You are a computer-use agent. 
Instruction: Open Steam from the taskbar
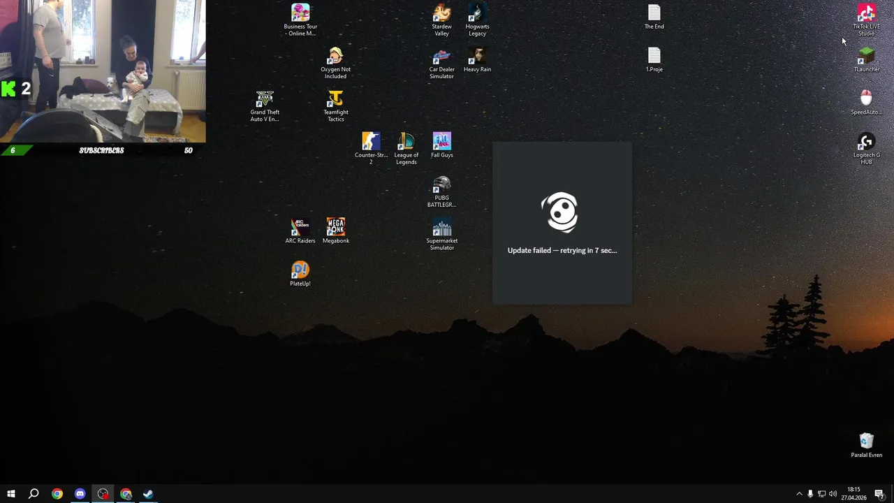(x=148, y=494)
